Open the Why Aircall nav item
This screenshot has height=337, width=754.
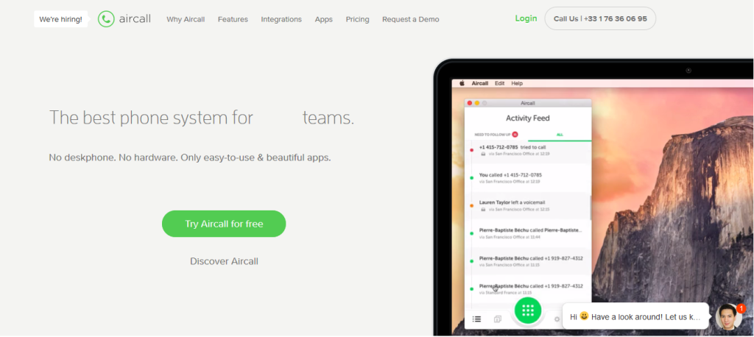pos(186,19)
